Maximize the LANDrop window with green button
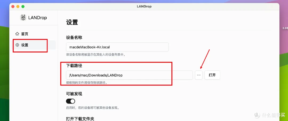288x121 pixels. pyautogui.click(x=23, y=7)
